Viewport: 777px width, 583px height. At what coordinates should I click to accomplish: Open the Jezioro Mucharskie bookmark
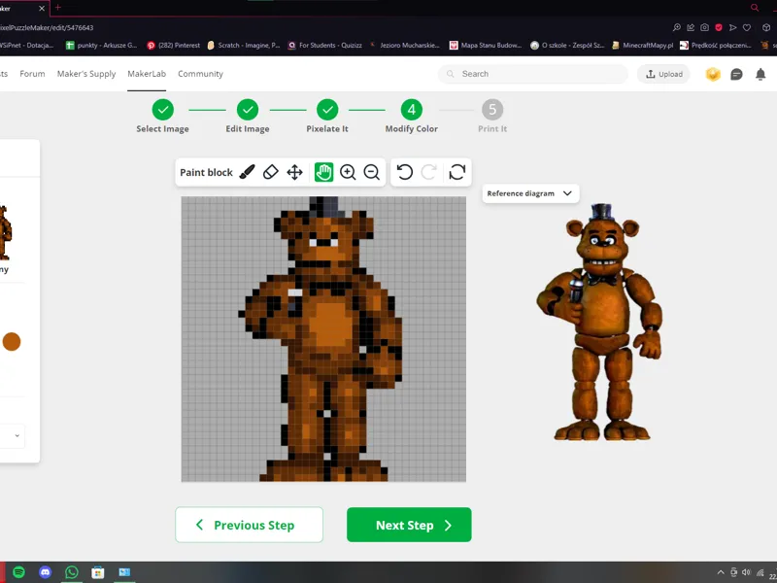tap(404, 45)
